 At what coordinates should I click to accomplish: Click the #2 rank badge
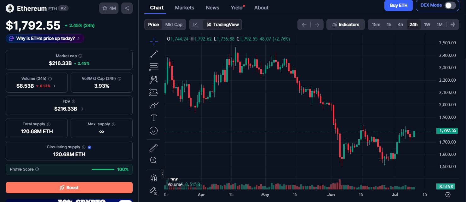point(63,8)
